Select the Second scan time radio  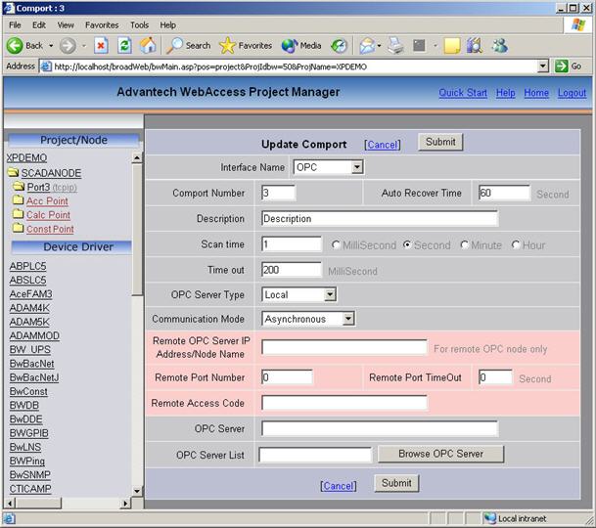[407, 245]
